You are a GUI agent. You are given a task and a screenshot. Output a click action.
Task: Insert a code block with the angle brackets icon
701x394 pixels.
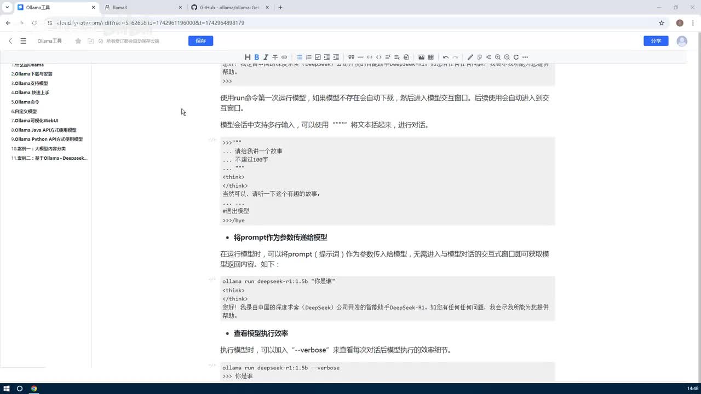378,57
